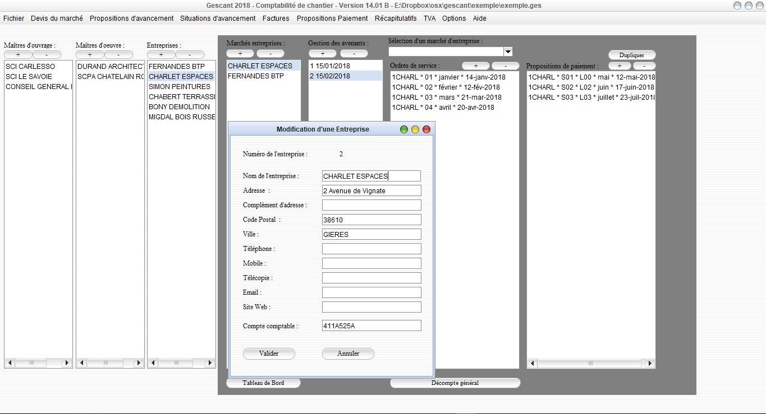The image size is (766, 414).
Task: Select avenant 1 15/01/2018
Action: pos(346,66)
